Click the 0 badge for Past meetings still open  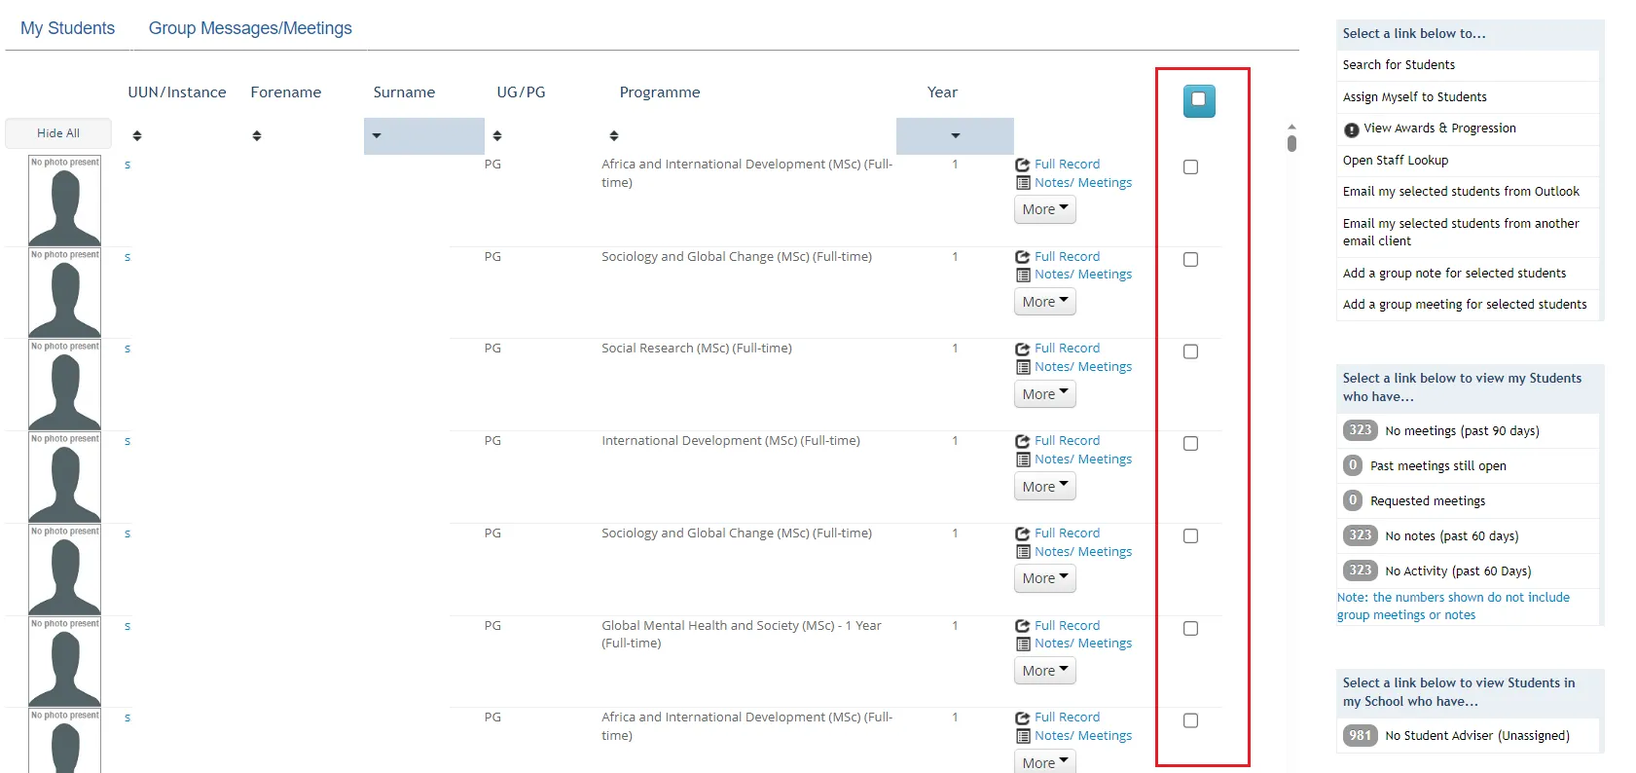pos(1353,465)
